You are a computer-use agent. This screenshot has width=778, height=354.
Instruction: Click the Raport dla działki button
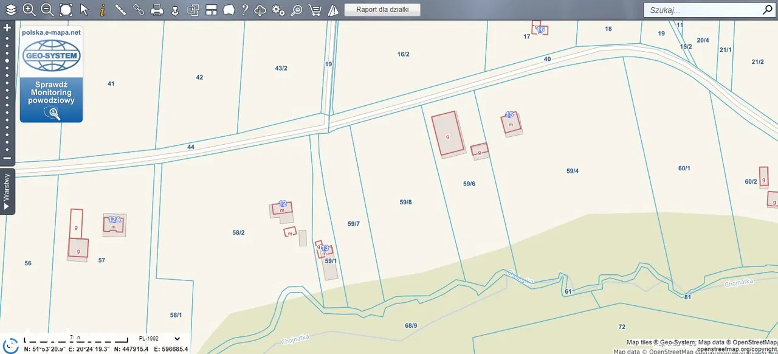[382, 10]
